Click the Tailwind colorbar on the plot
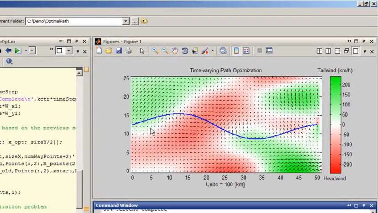 coord(335,124)
